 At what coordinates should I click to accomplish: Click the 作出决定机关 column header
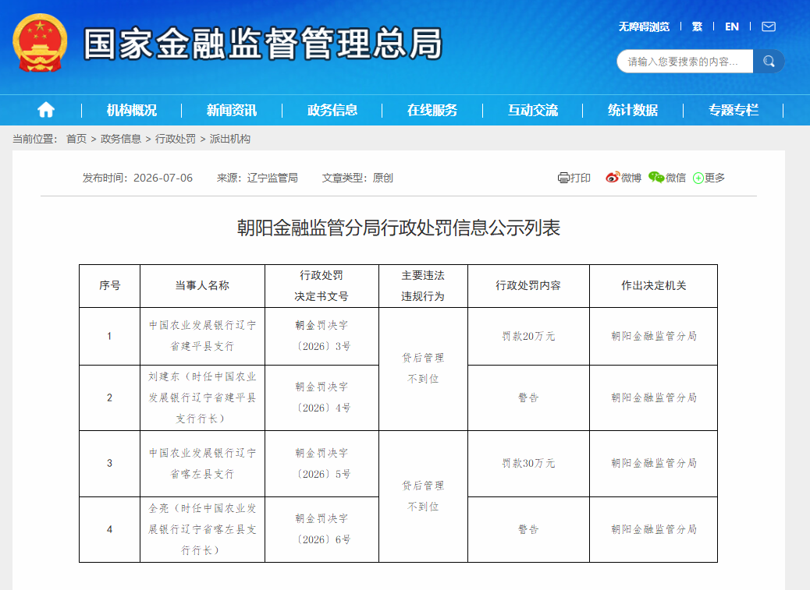pos(653,286)
